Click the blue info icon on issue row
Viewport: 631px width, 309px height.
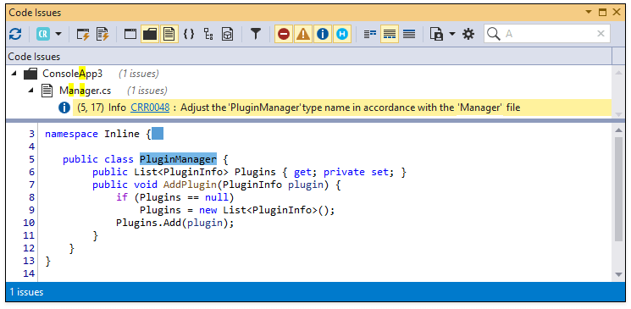tap(64, 108)
